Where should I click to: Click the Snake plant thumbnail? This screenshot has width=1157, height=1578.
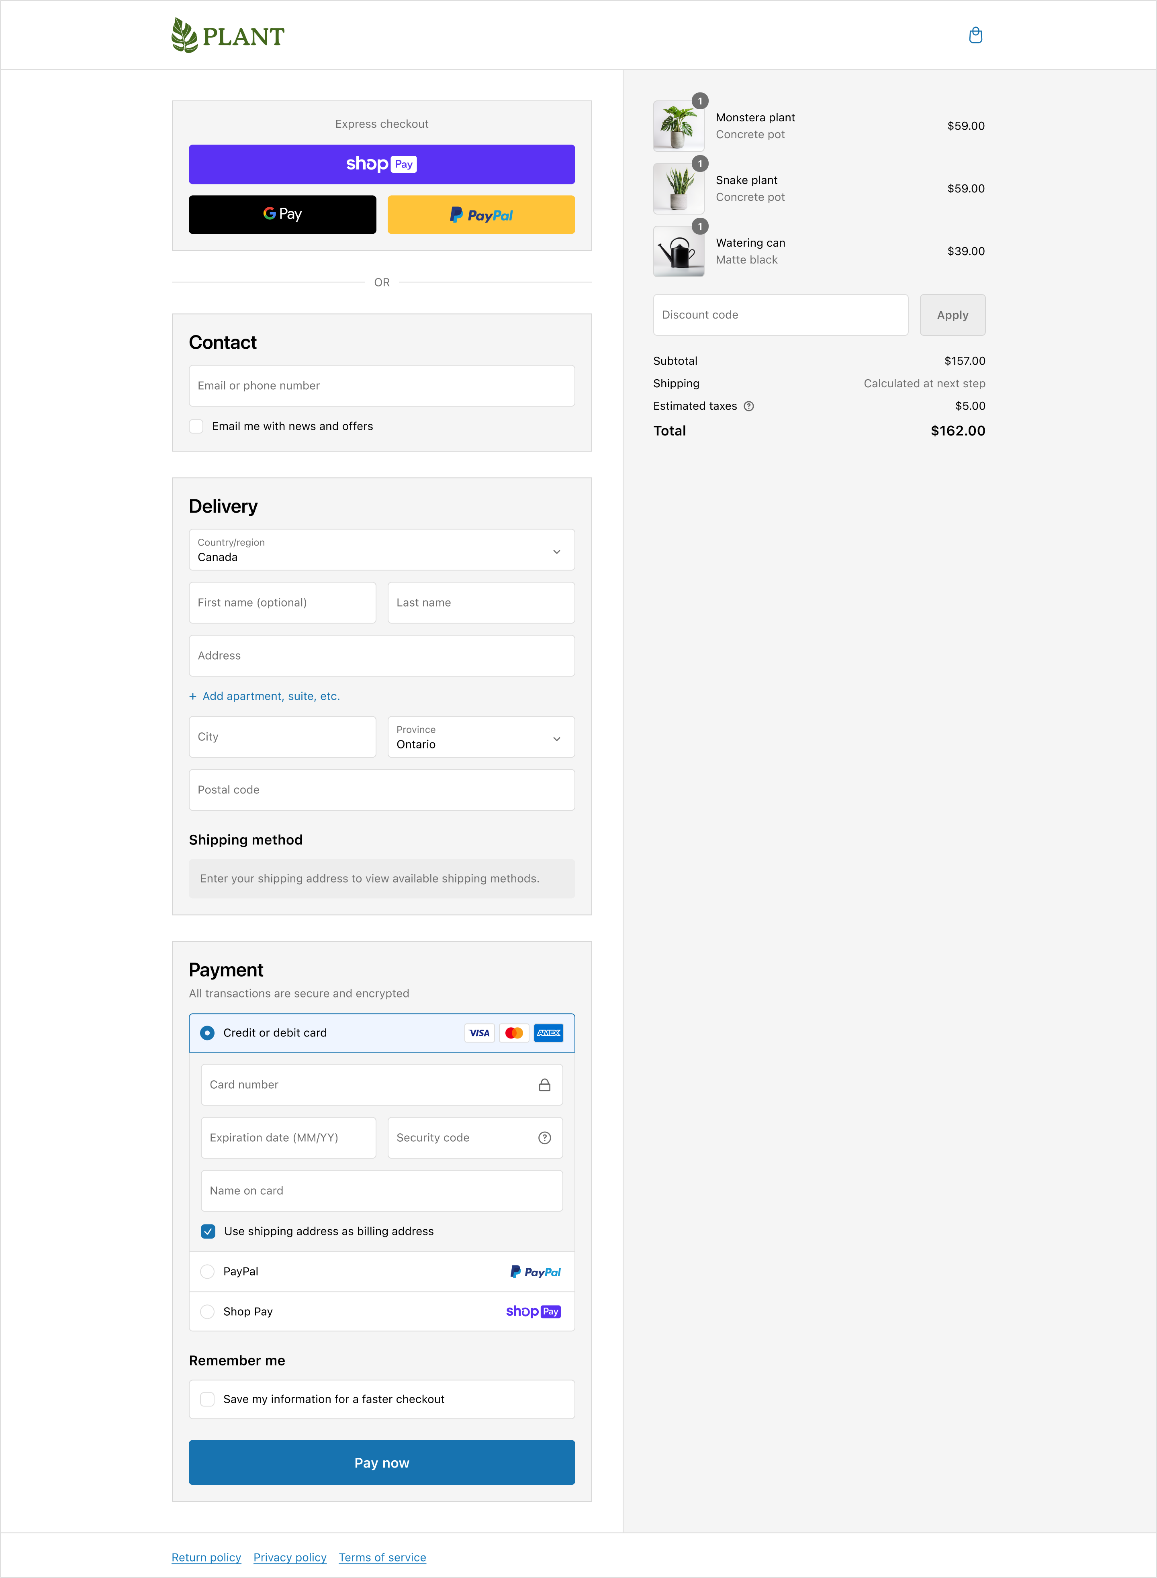click(x=679, y=189)
